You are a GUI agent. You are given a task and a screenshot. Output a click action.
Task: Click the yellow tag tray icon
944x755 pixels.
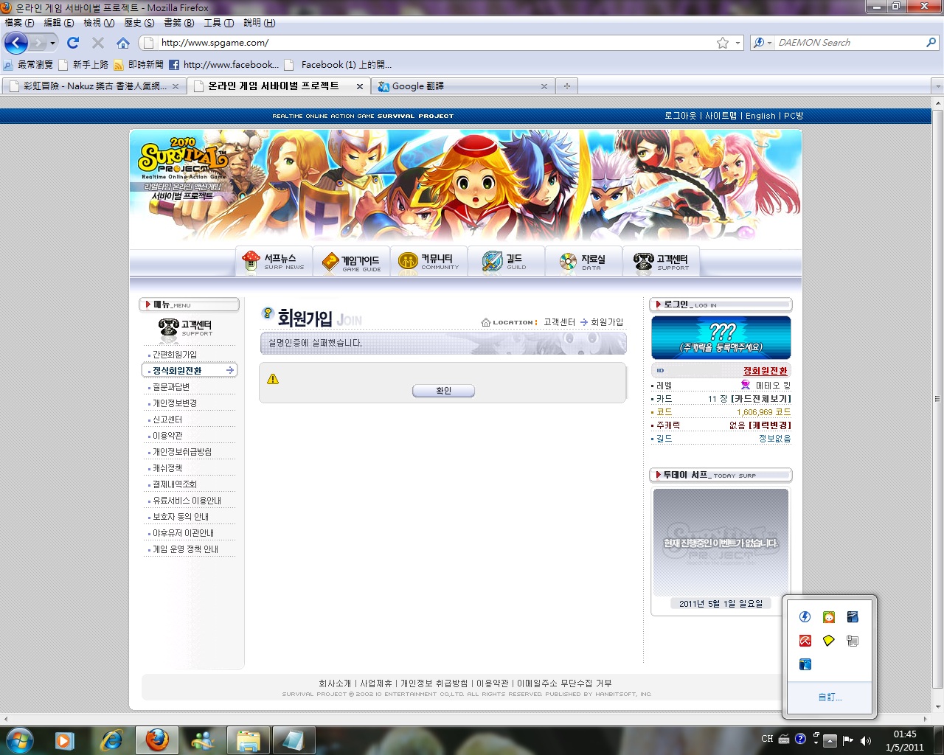point(829,641)
